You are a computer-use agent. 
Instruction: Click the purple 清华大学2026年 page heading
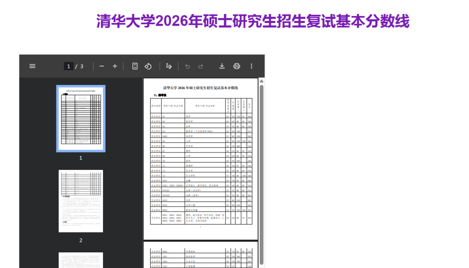pyautogui.click(x=253, y=21)
